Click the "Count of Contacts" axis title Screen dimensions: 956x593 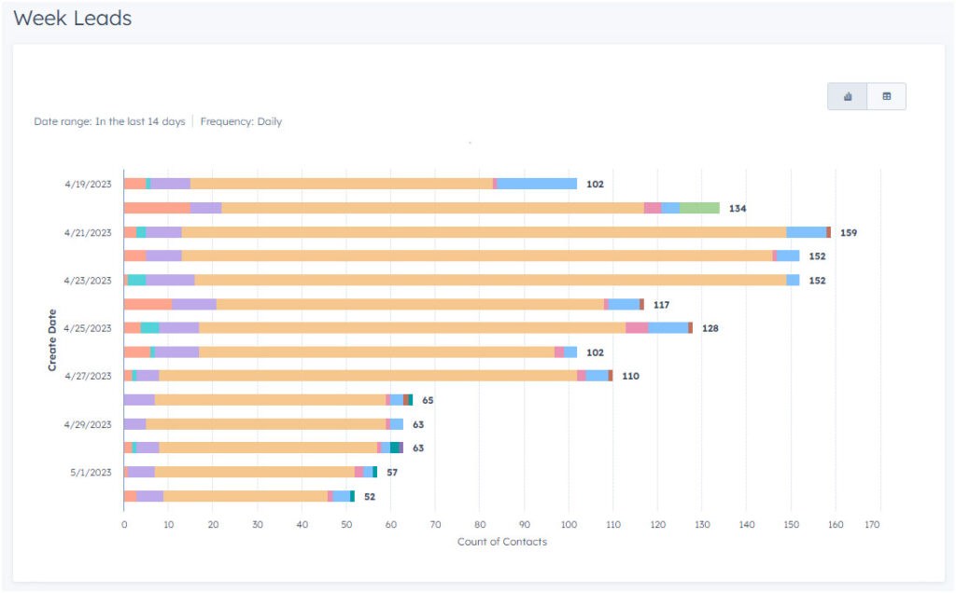[501, 542]
